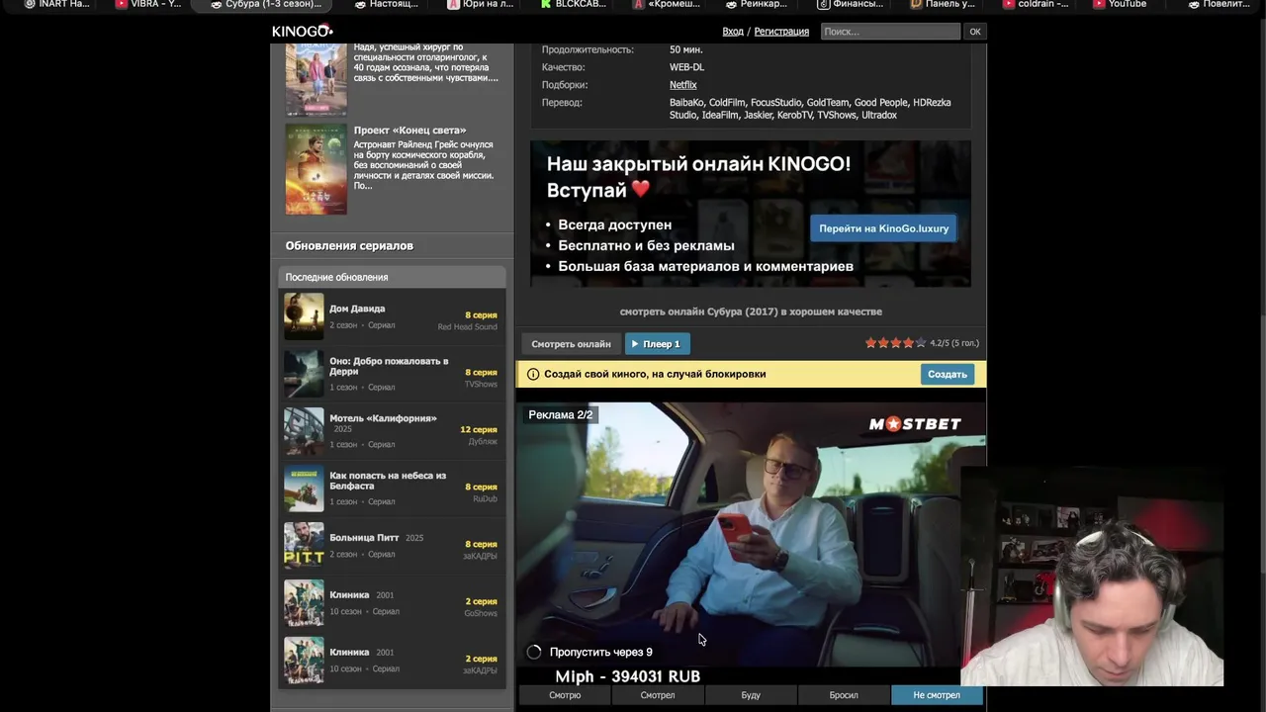The height and width of the screenshot is (712, 1266).
Task: Switch to the «Кромеш...» browser tab
Action: coord(667,4)
